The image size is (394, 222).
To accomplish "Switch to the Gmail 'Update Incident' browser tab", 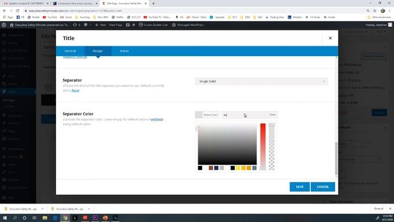I will [25, 4].
